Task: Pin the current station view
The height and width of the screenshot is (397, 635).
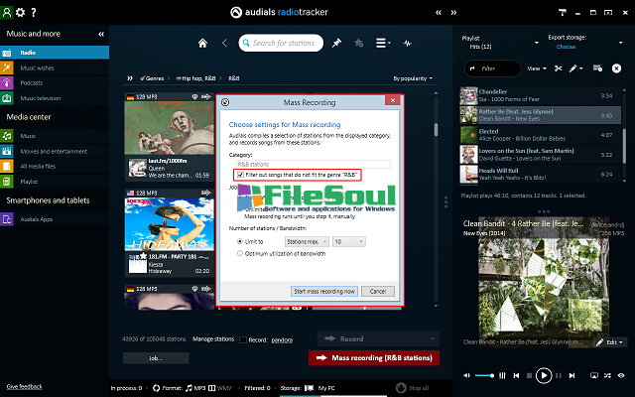Action: pos(336,43)
